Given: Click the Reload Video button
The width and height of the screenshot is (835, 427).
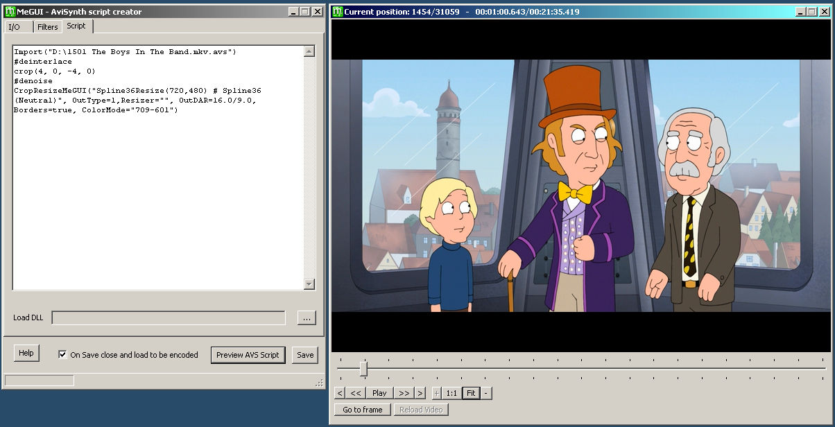Looking at the screenshot, I should click(x=421, y=410).
